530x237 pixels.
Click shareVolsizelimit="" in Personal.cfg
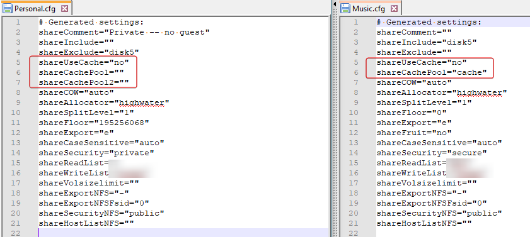(x=89, y=183)
